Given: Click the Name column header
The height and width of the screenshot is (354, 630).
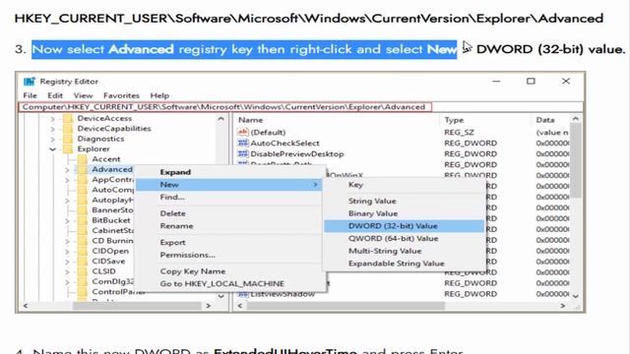Looking at the screenshot, I should click(250, 120).
